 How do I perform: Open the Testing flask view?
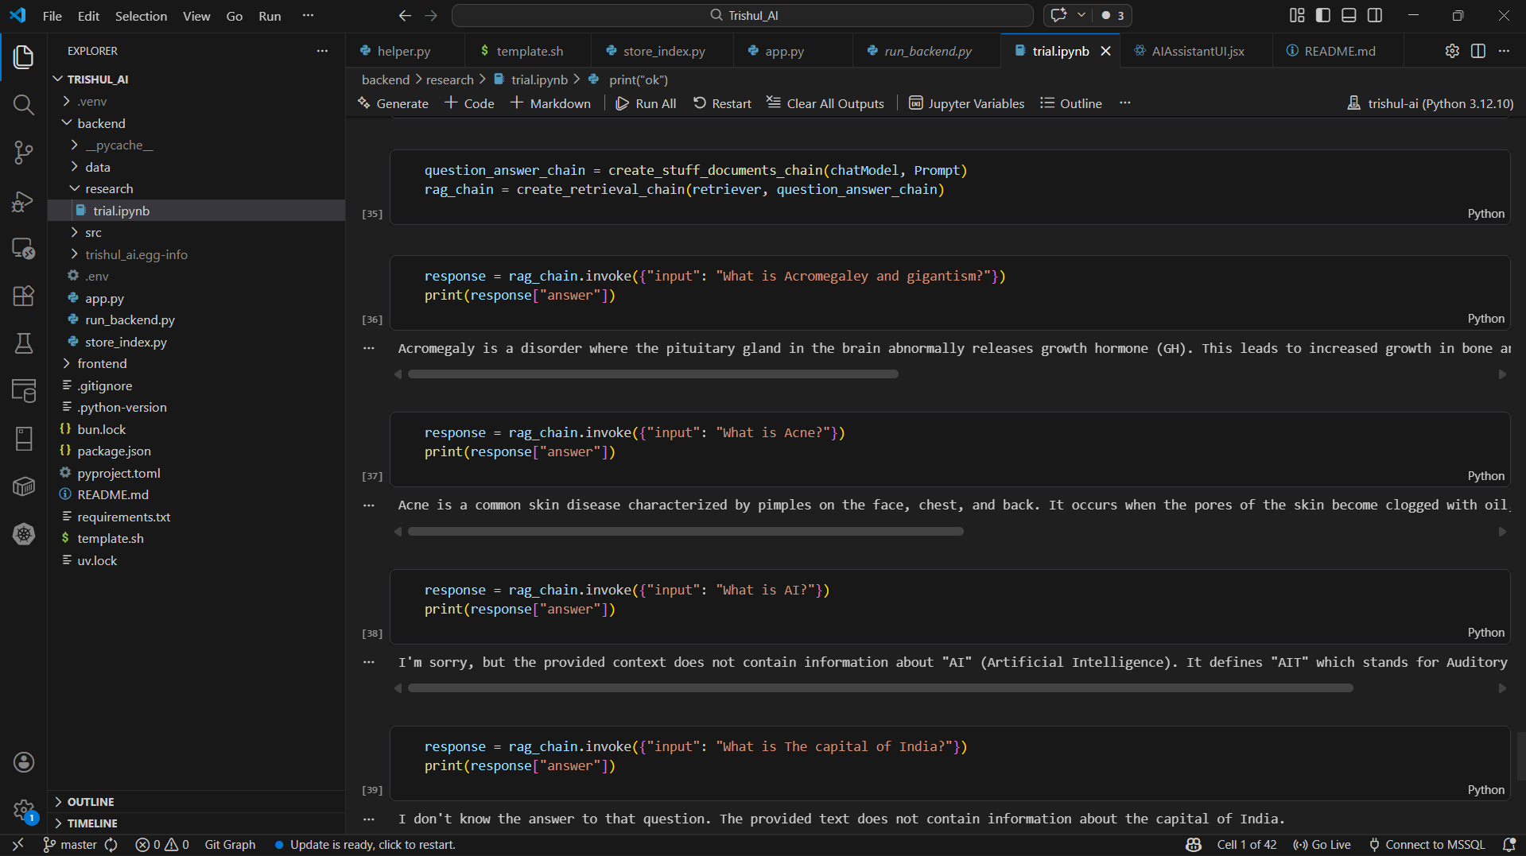[24, 343]
